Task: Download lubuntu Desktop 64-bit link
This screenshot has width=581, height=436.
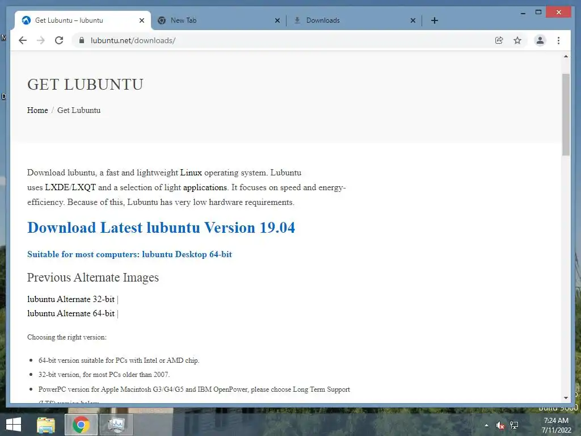Action: pos(129,254)
